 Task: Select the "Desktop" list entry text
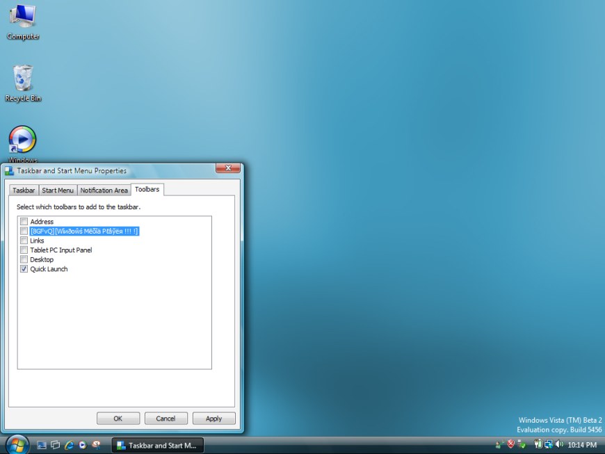pos(42,259)
